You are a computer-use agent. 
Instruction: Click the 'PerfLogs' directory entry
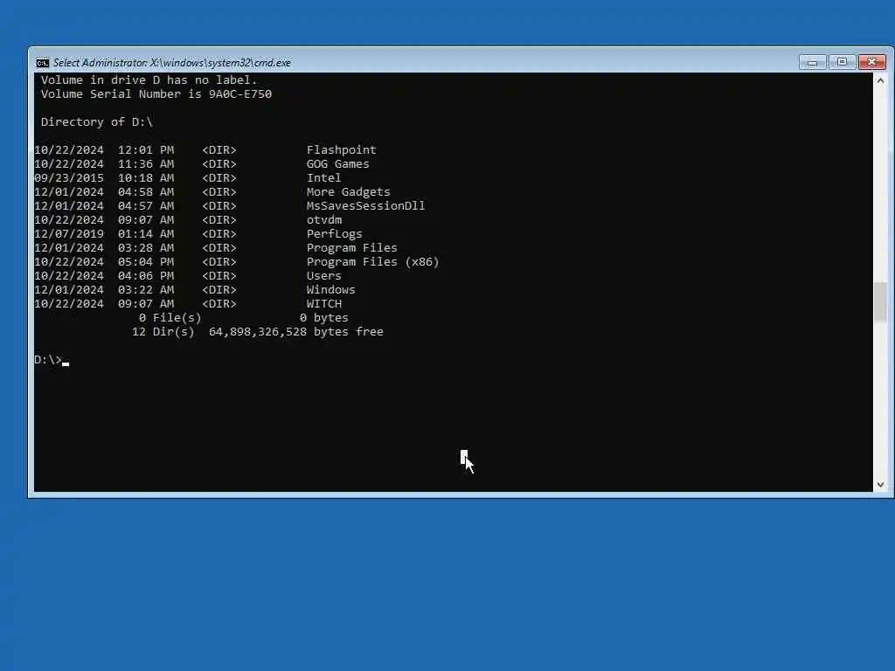click(335, 234)
